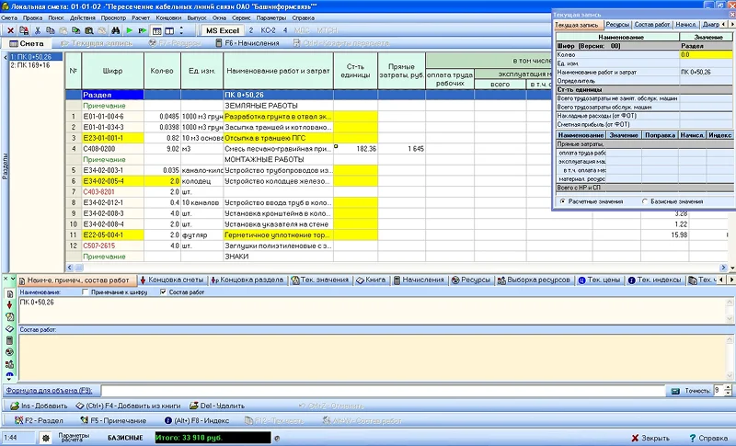Select the Базисные значения radio button
This screenshot has width=736, height=446.
tap(642, 200)
